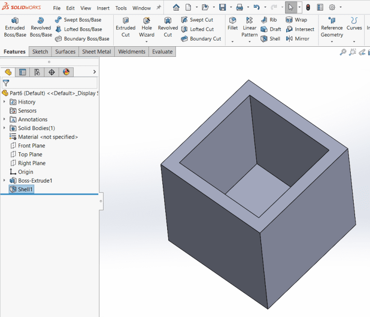Click the Rebuild traffic light icon

308,8
